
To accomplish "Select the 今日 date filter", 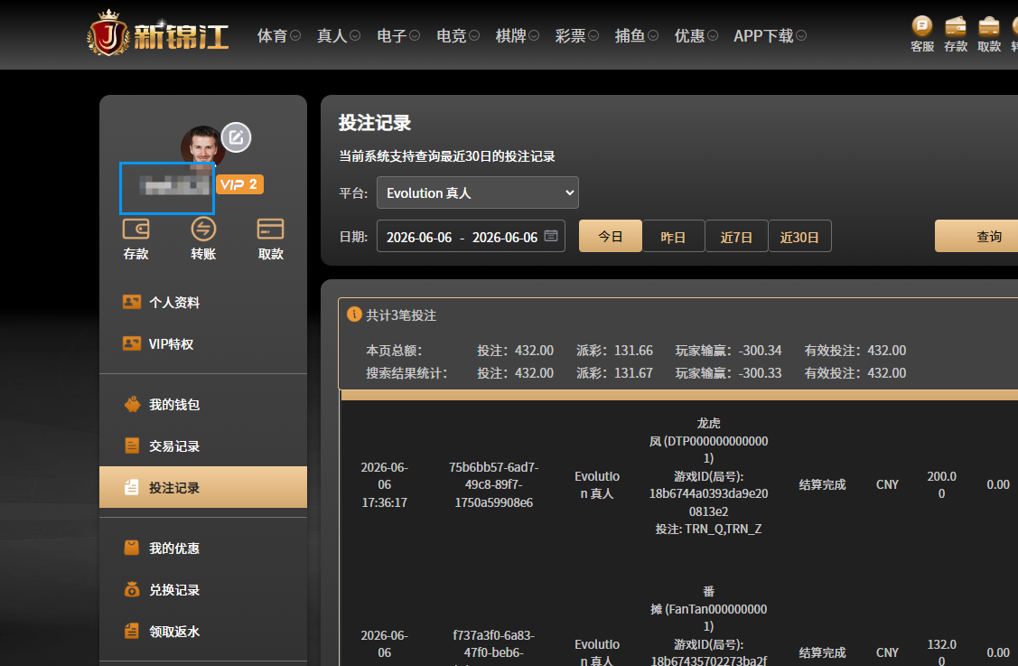I will [611, 237].
